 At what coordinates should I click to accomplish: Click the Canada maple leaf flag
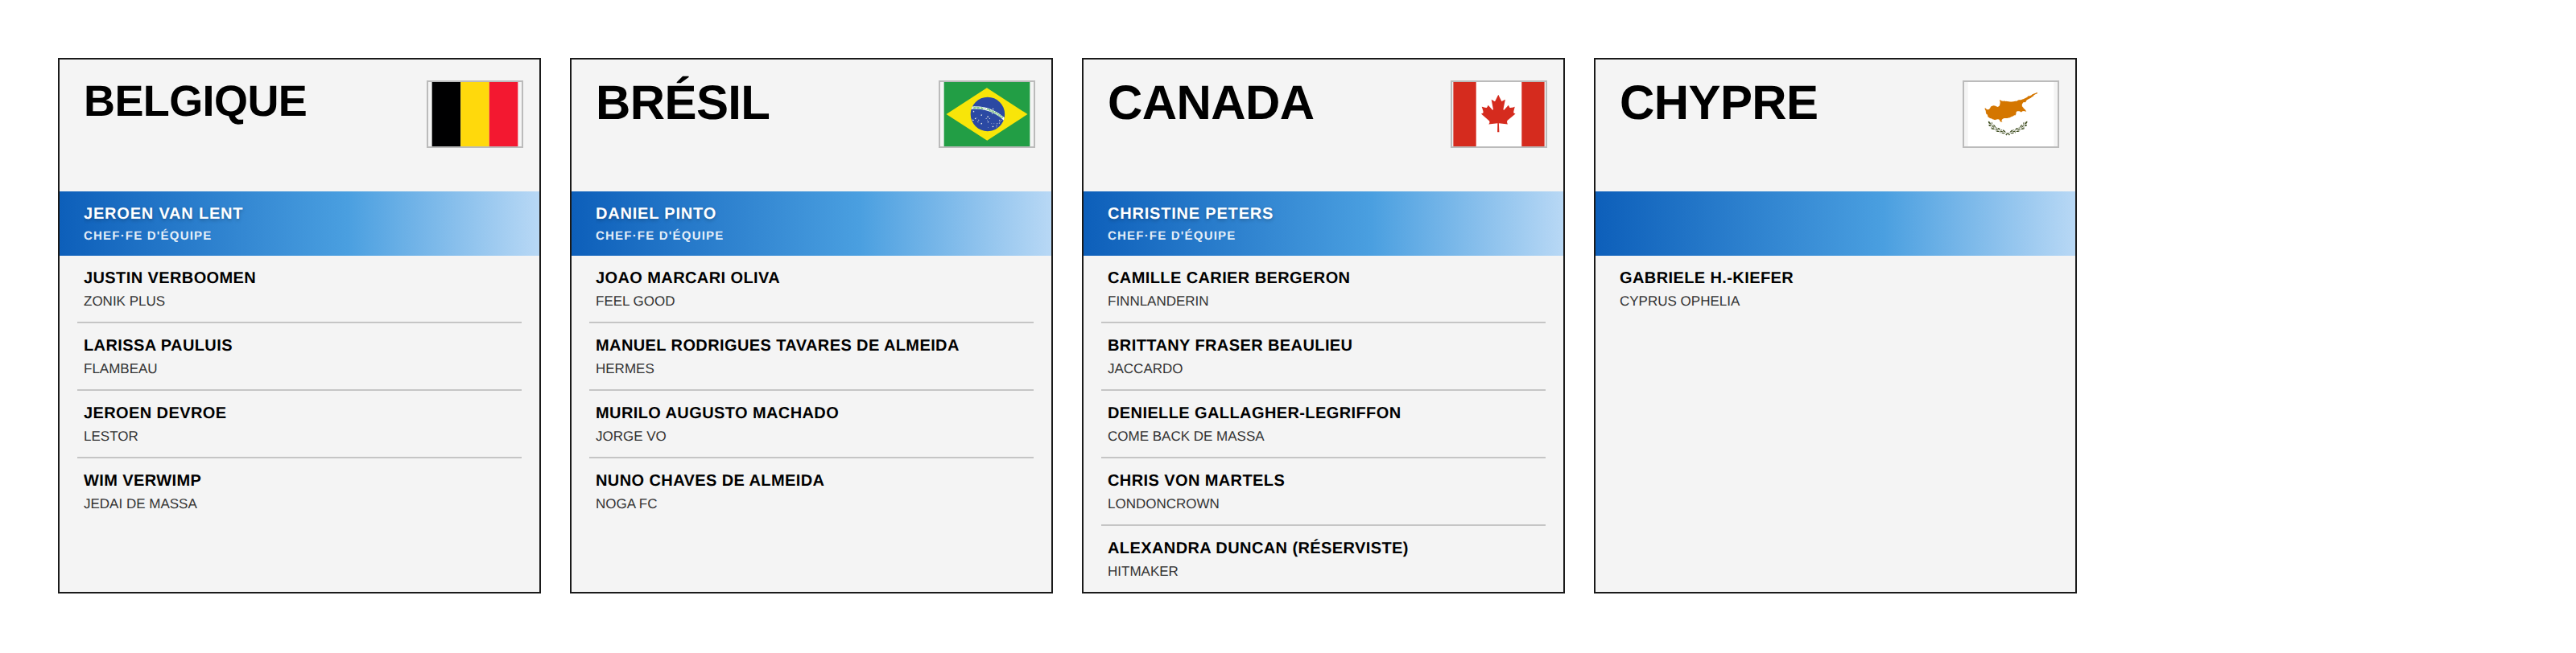click(x=1499, y=114)
